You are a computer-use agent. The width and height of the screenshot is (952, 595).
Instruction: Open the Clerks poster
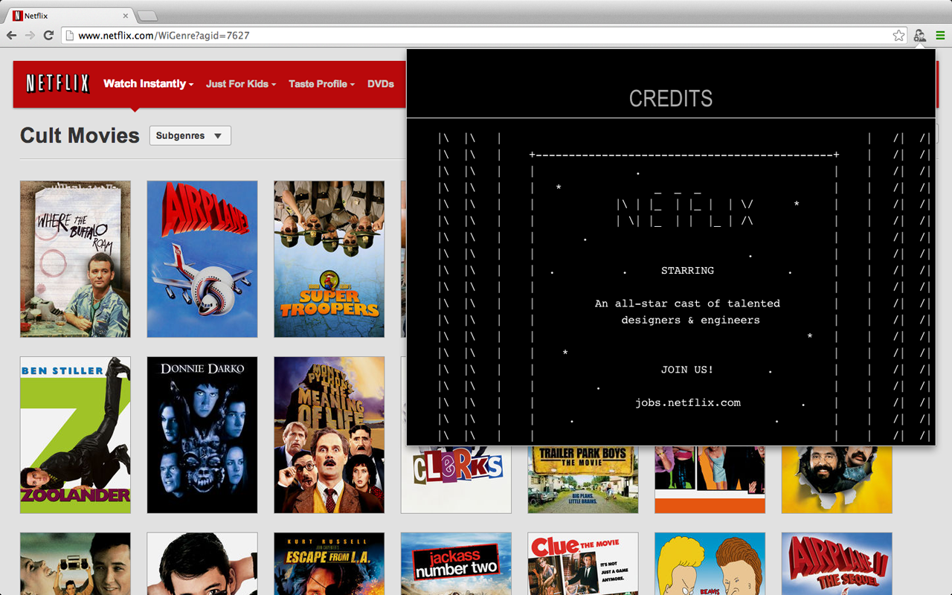[x=456, y=480]
